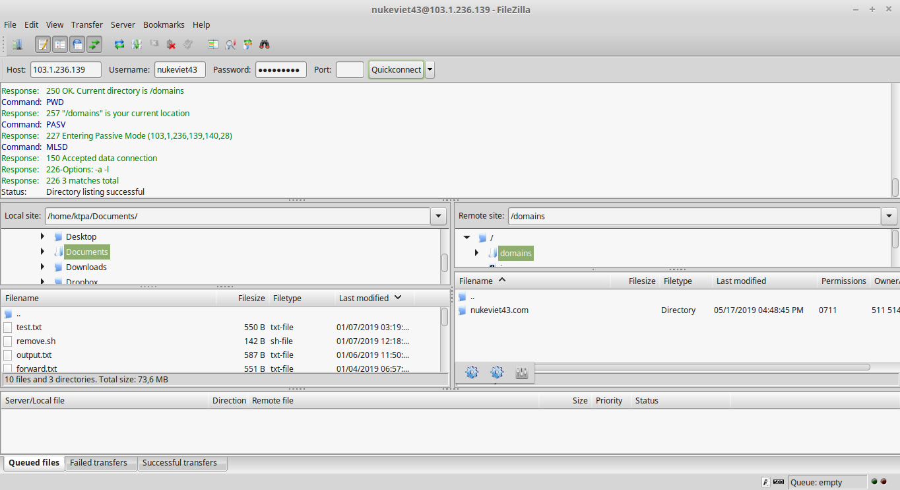Toggle the remote directory tree display
This screenshot has height=490, width=900.
[x=77, y=44]
